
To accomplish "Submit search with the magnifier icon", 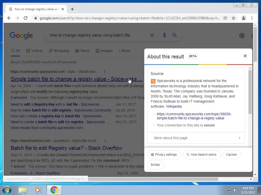I will coord(174,35).
